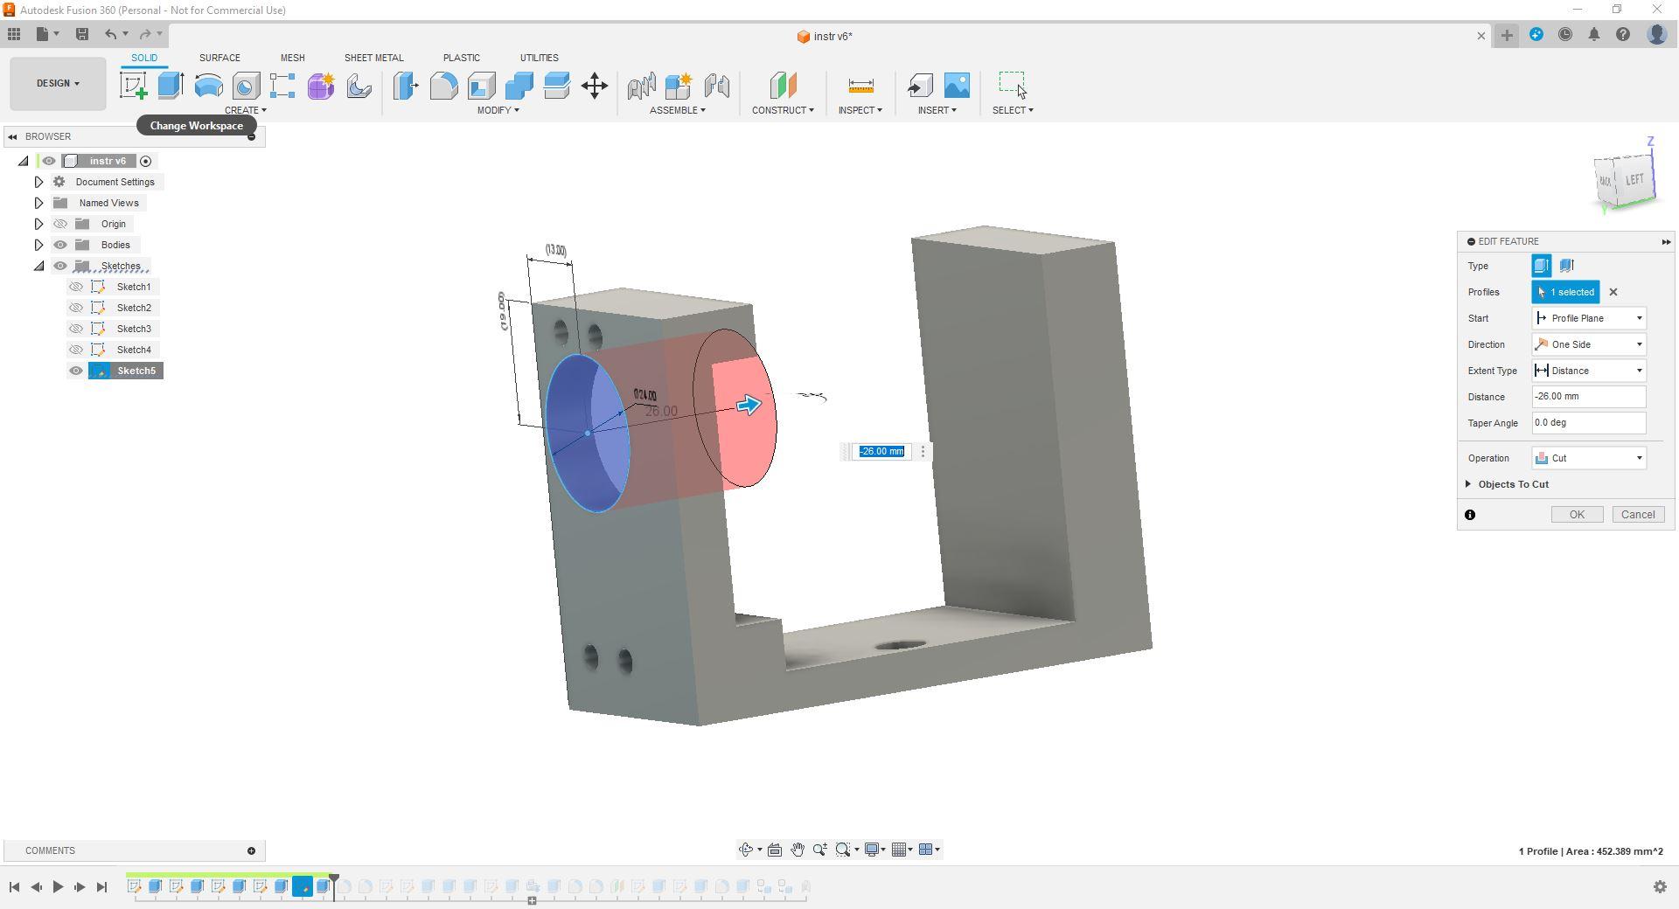Activate the instr v6 component radio button
1679x909 pixels.
146,161
